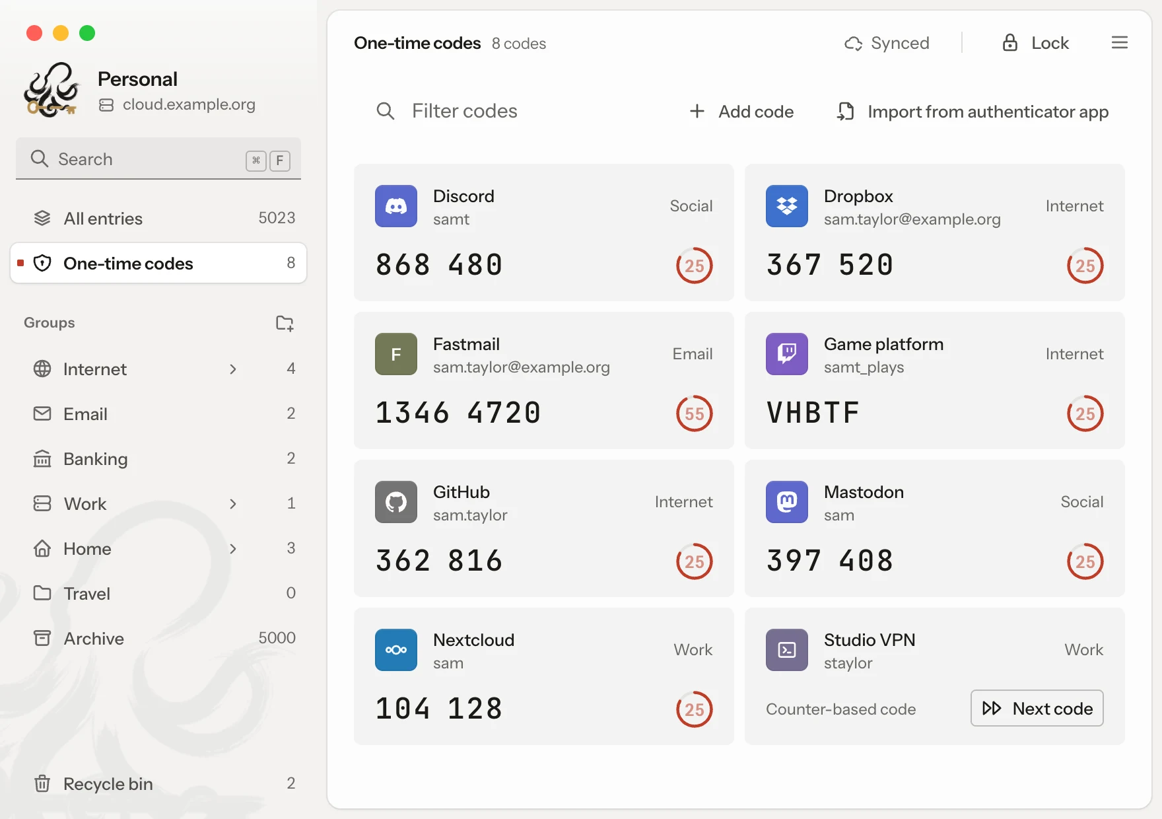Copy the Dropbox code 367 520
The height and width of the screenshot is (819, 1162).
pyautogui.click(x=830, y=266)
